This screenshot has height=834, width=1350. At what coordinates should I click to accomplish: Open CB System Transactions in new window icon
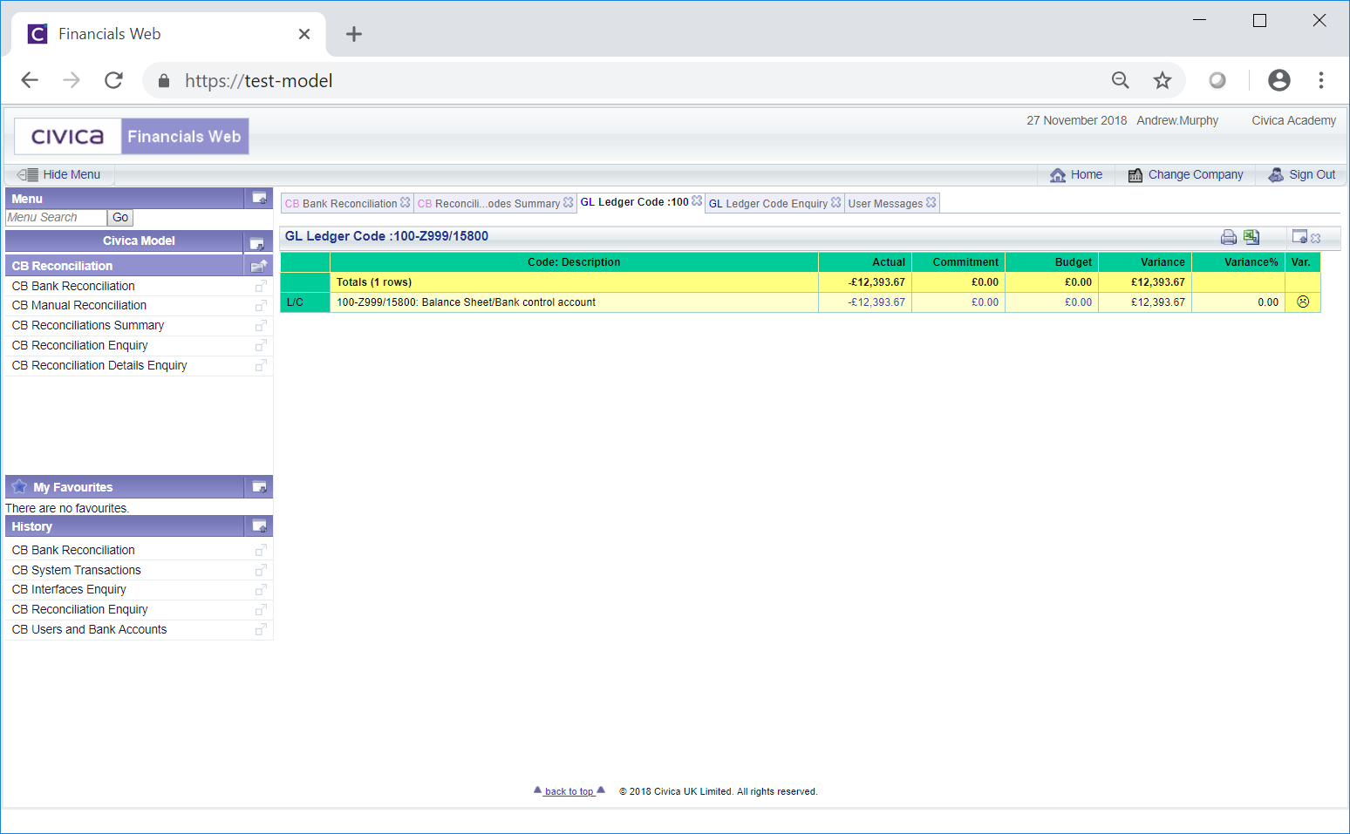261,570
